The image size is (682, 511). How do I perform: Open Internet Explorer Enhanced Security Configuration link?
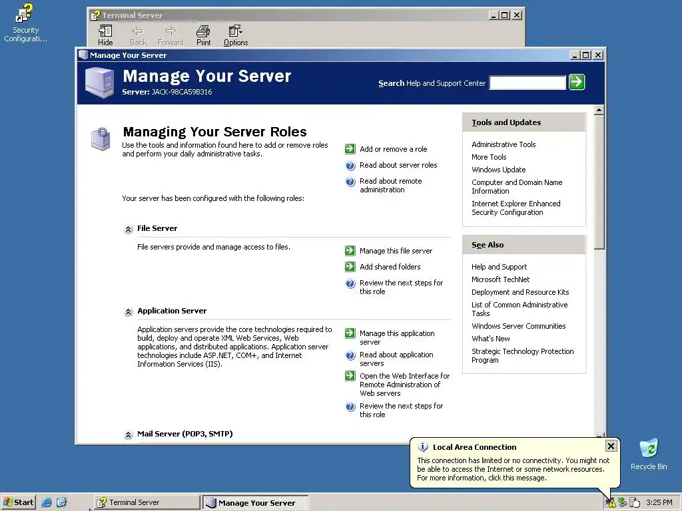516,208
